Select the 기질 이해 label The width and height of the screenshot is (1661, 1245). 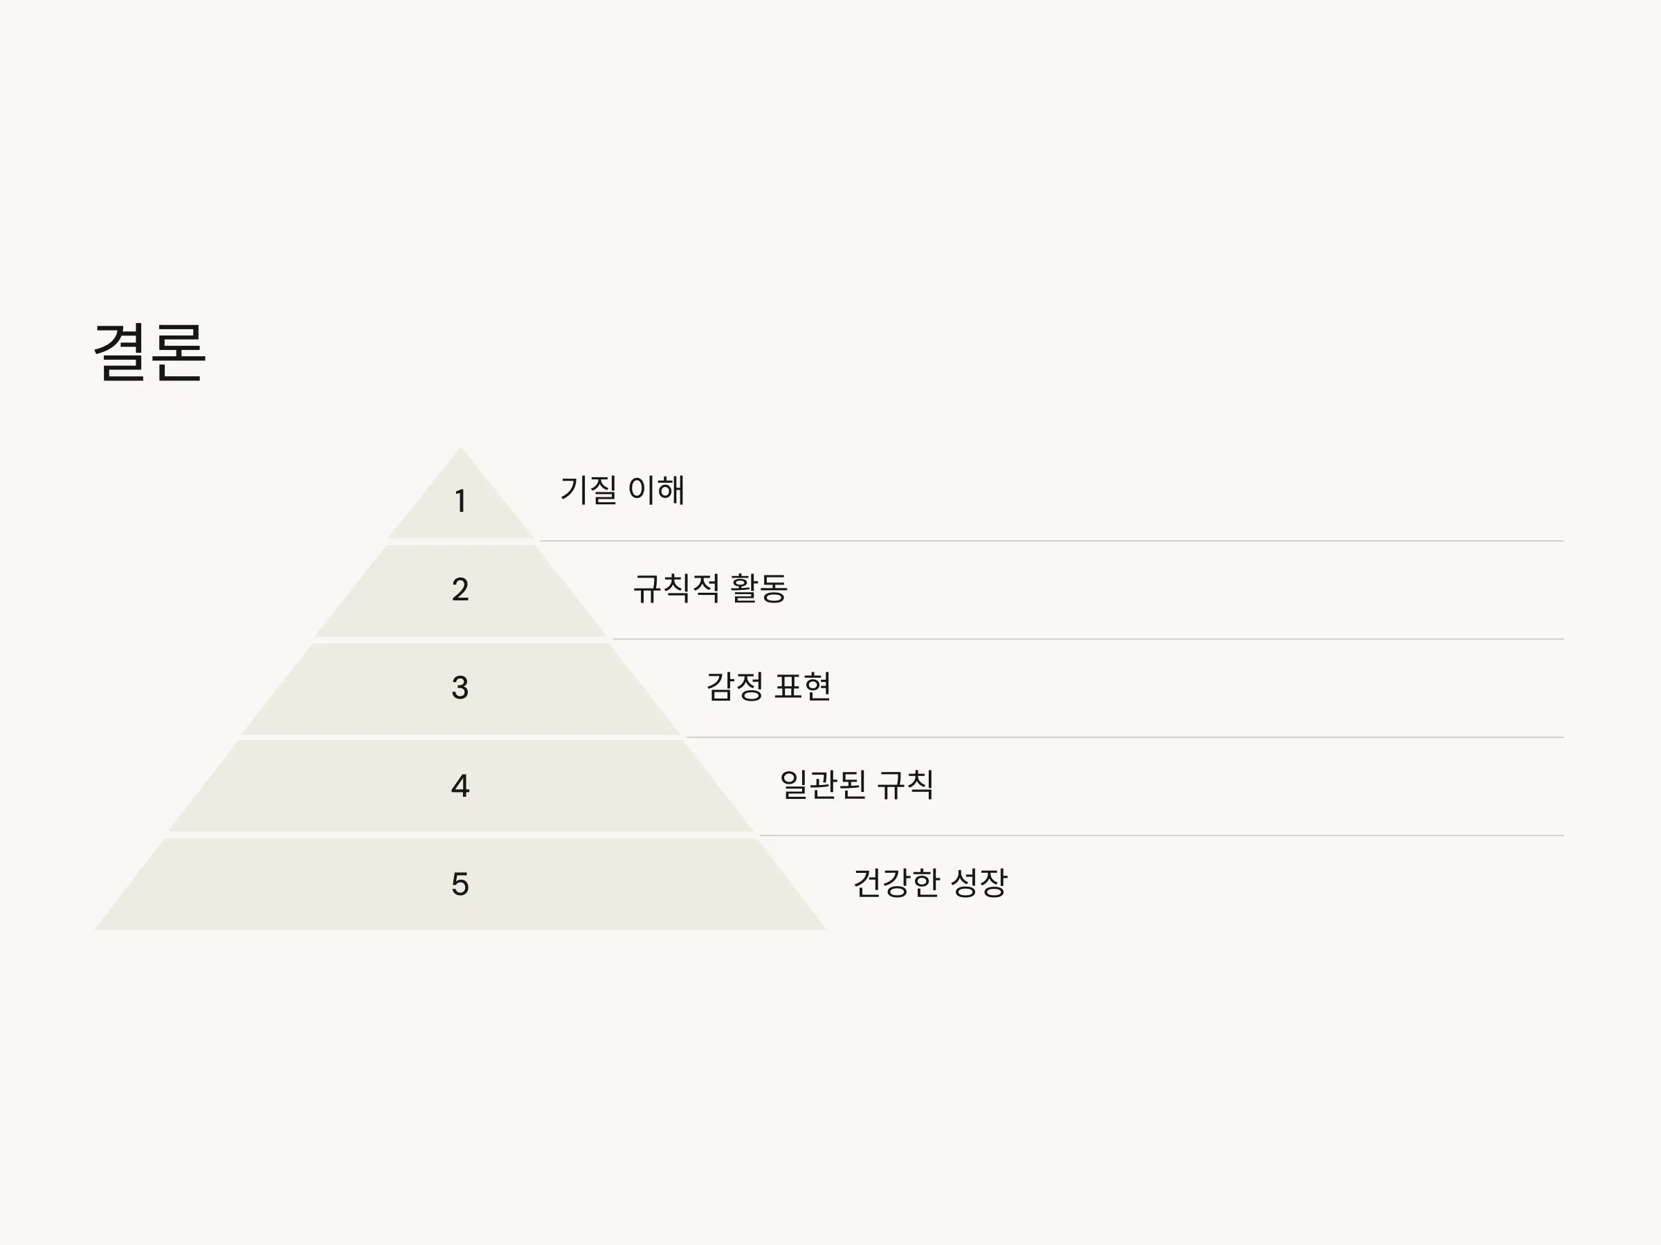[x=622, y=490]
